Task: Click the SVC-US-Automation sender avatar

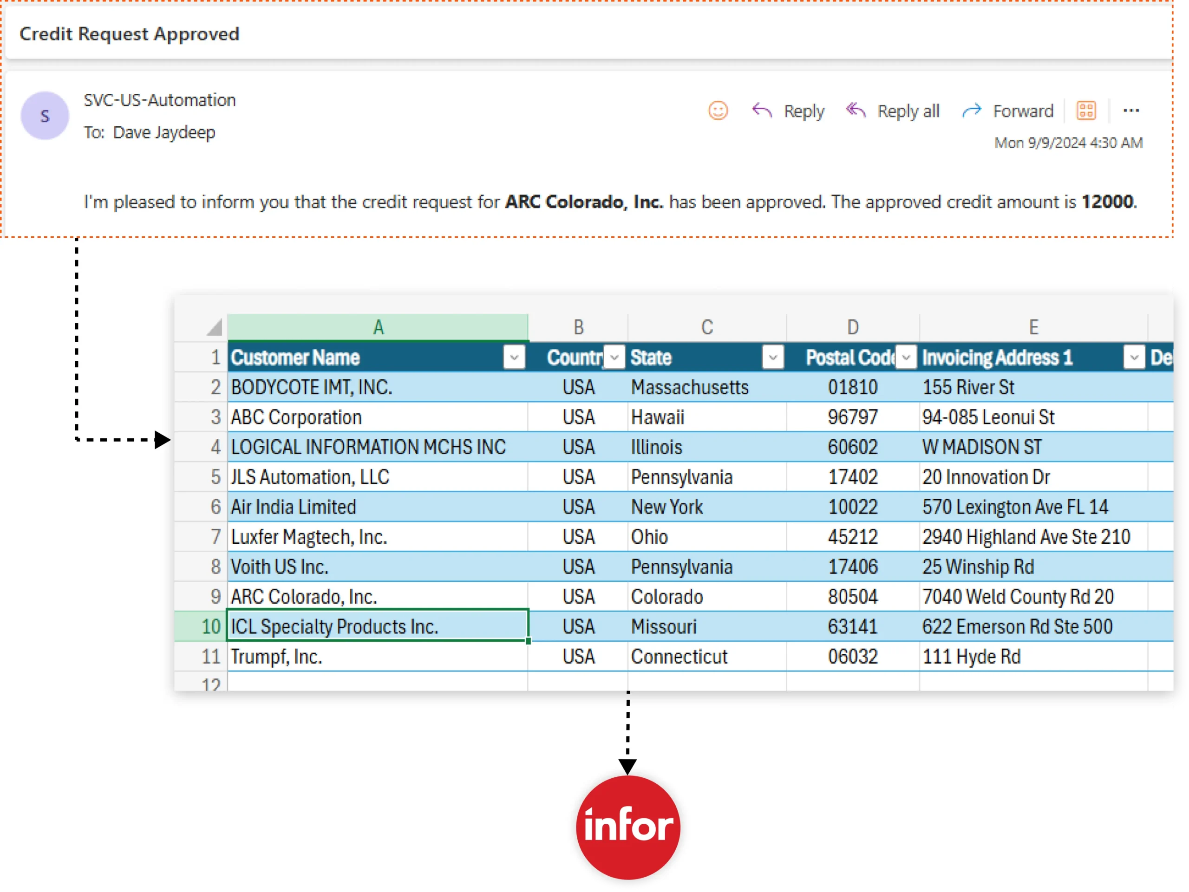Action: (45, 116)
